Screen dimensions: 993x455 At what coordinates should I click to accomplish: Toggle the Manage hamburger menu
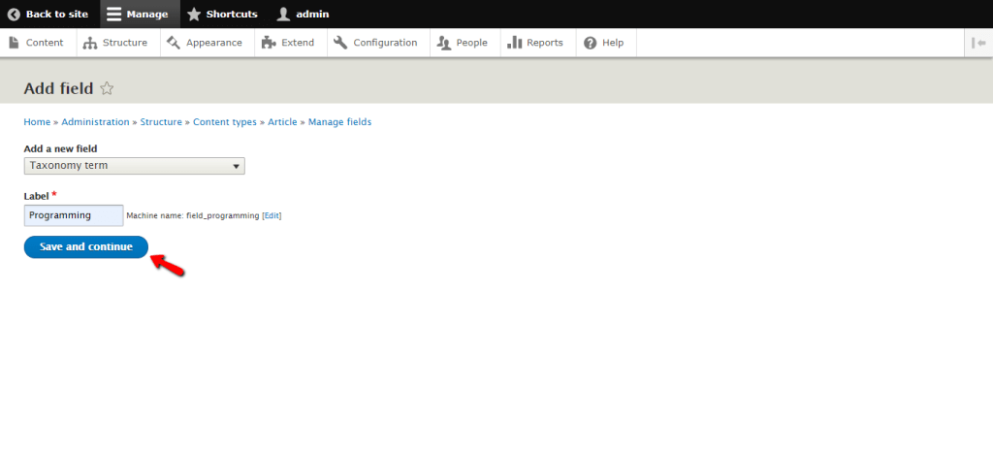click(x=140, y=14)
